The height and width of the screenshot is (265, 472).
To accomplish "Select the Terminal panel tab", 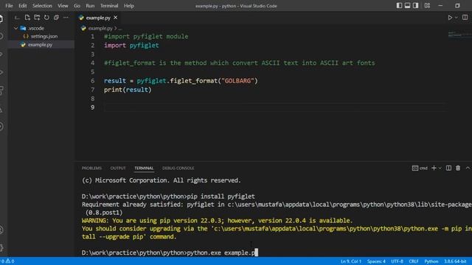I will click(144, 168).
